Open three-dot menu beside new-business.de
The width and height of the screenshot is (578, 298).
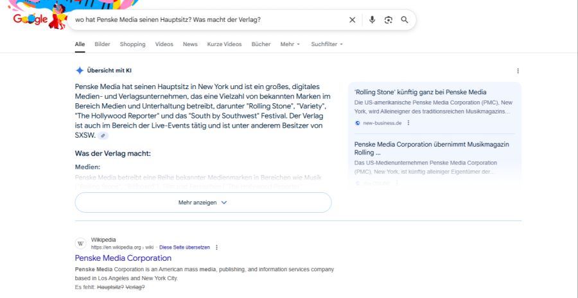pyautogui.click(x=408, y=123)
